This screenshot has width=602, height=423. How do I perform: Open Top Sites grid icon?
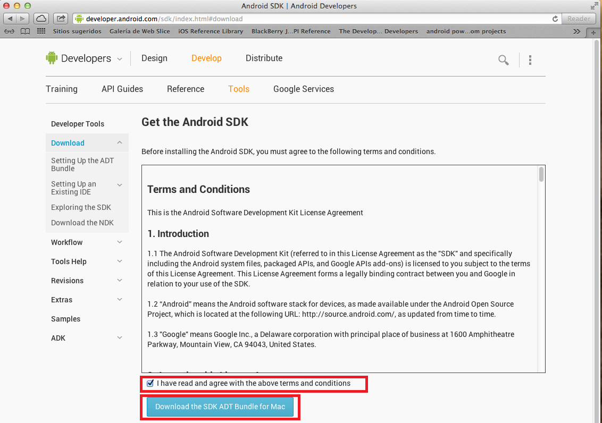tap(41, 31)
